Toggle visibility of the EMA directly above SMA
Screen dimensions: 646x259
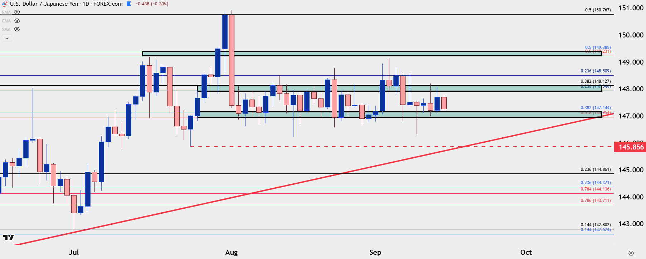(17, 21)
